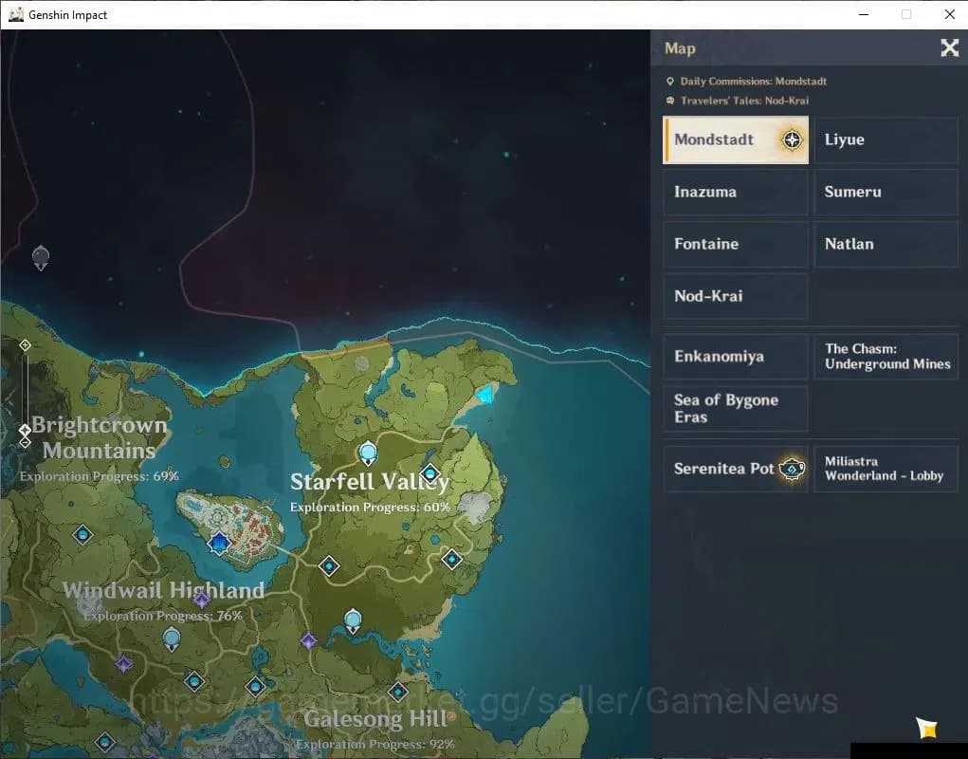Open The Chasm: Underground Mines map
968x759 pixels.
click(886, 357)
